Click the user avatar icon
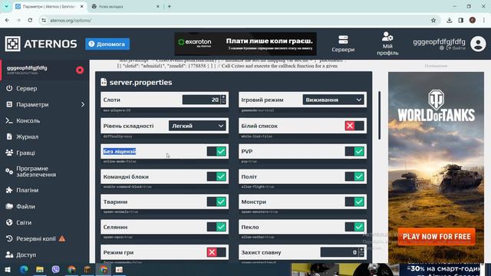 tap(478, 44)
